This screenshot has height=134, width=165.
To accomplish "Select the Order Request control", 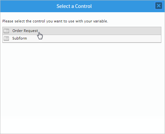I will (x=82, y=31).
